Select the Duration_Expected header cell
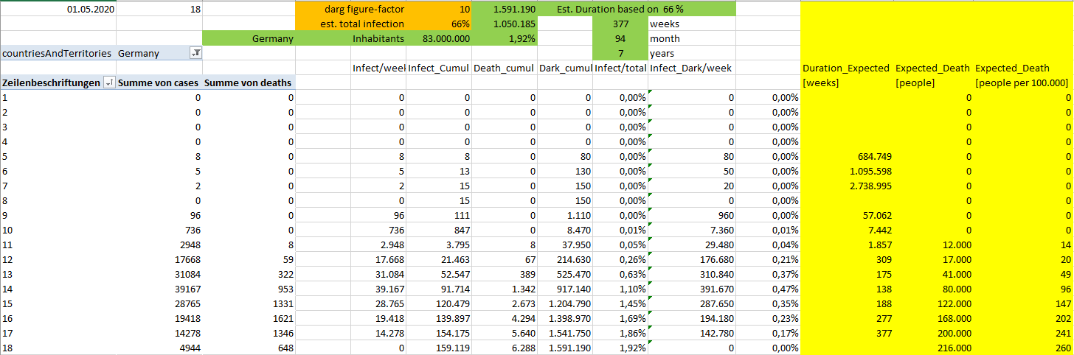Screen dimensions: 1074x355 tap(845, 68)
